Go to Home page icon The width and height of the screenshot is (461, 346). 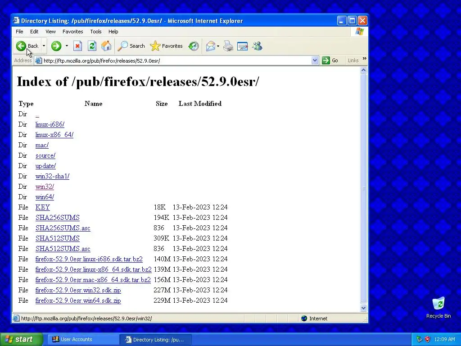[x=106, y=46]
